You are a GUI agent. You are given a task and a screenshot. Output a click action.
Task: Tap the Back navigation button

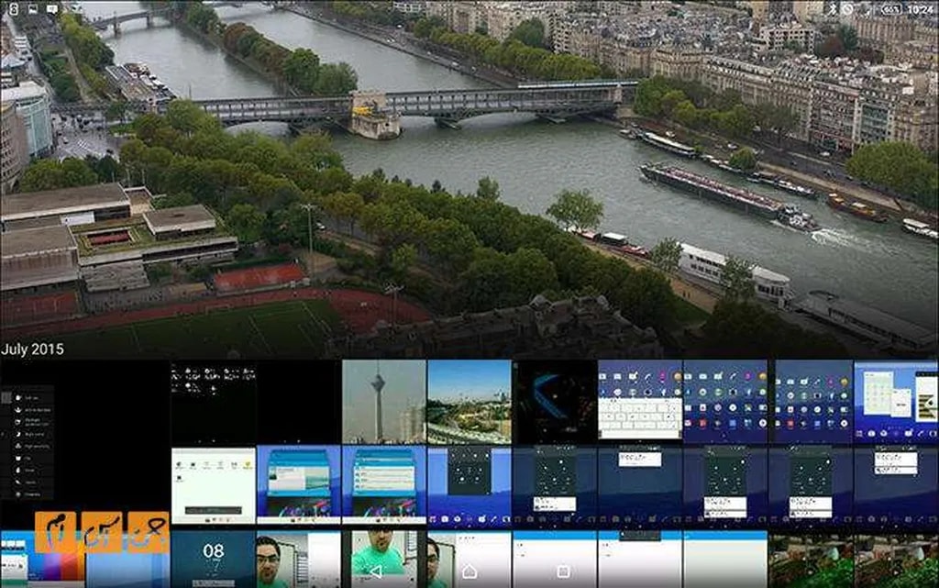tap(375, 571)
